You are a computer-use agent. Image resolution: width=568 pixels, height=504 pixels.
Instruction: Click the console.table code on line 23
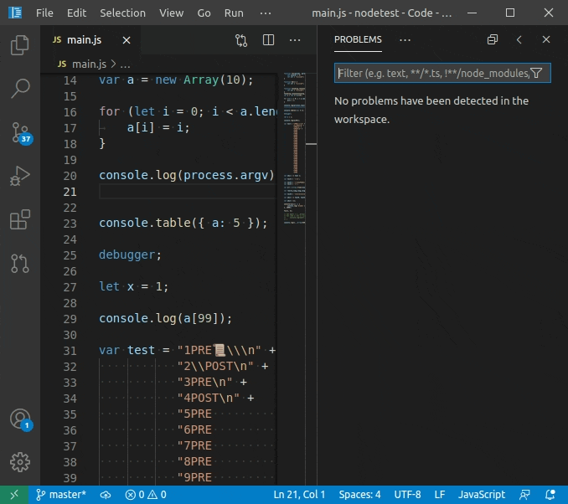click(183, 223)
